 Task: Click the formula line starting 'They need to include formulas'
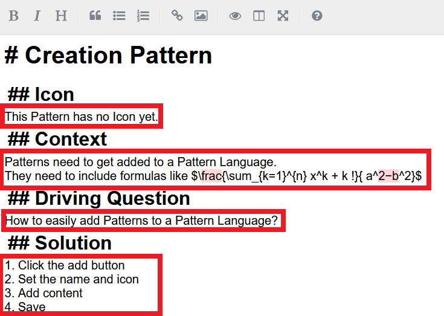(213, 176)
